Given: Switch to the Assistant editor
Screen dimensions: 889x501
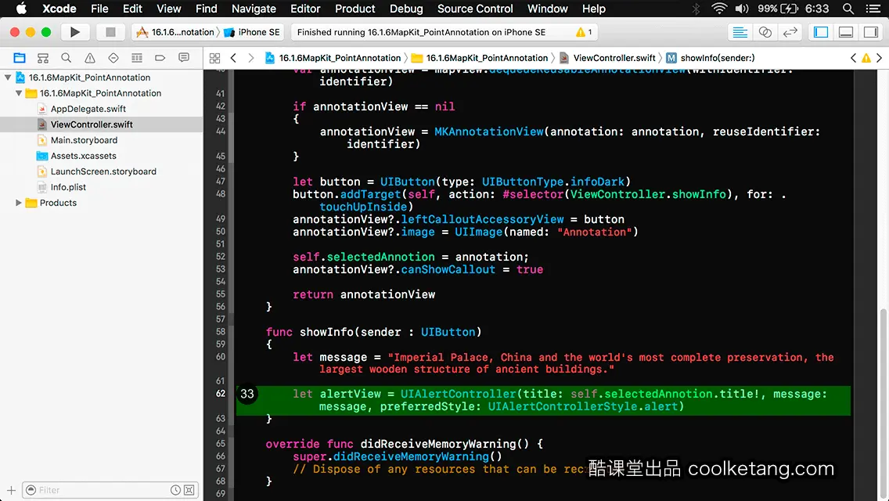Looking at the screenshot, I should (765, 32).
